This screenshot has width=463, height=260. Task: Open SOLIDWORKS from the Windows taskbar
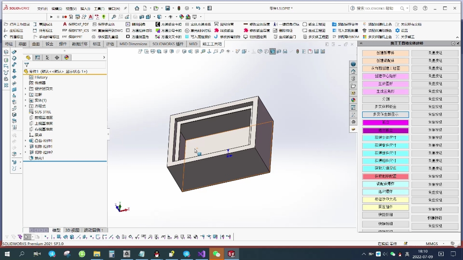coord(231,254)
